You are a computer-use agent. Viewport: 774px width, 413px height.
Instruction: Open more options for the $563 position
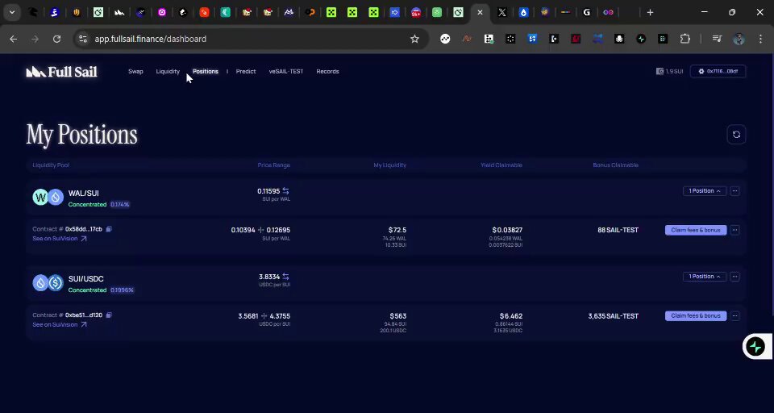pos(734,315)
